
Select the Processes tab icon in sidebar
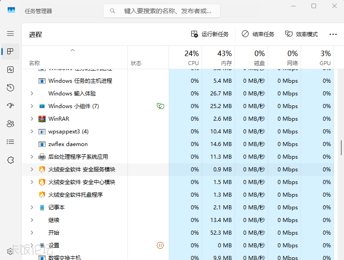point(10,52)
